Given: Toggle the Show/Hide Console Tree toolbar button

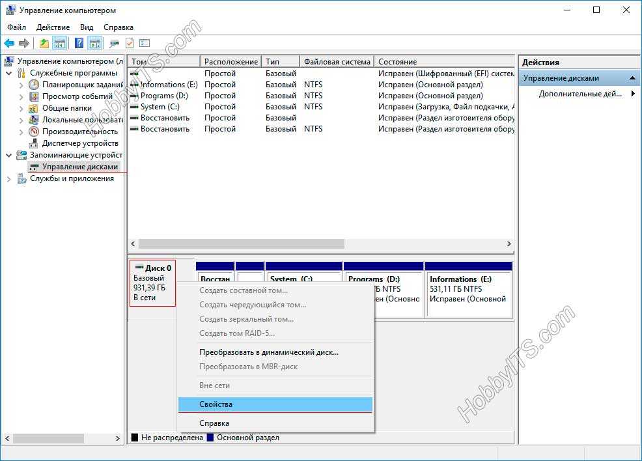Looking at the screenshot, I should click(60, 44).
